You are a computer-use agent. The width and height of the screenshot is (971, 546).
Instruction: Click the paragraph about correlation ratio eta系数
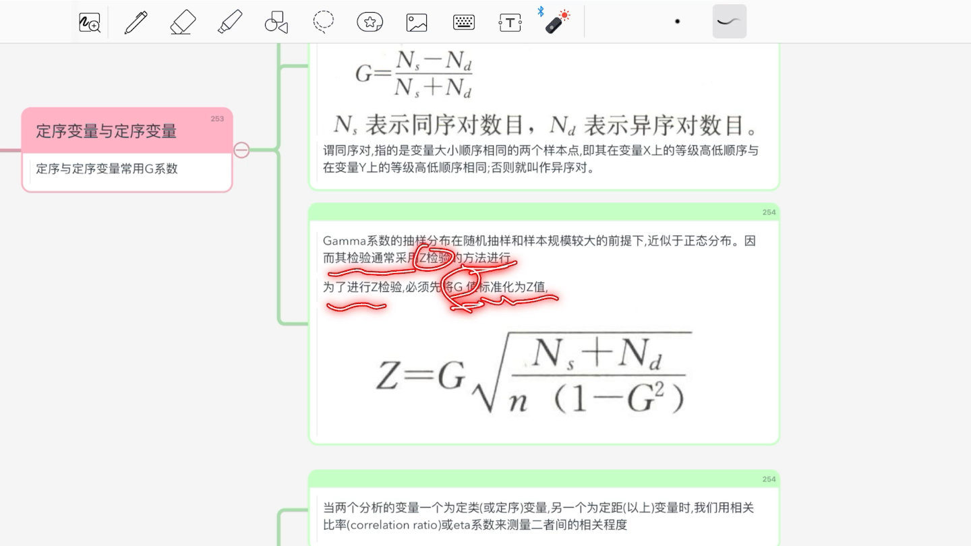pyautogui.click(x=538, y=516)
